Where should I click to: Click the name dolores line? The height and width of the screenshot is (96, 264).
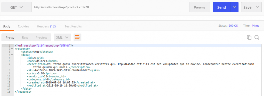43,61
